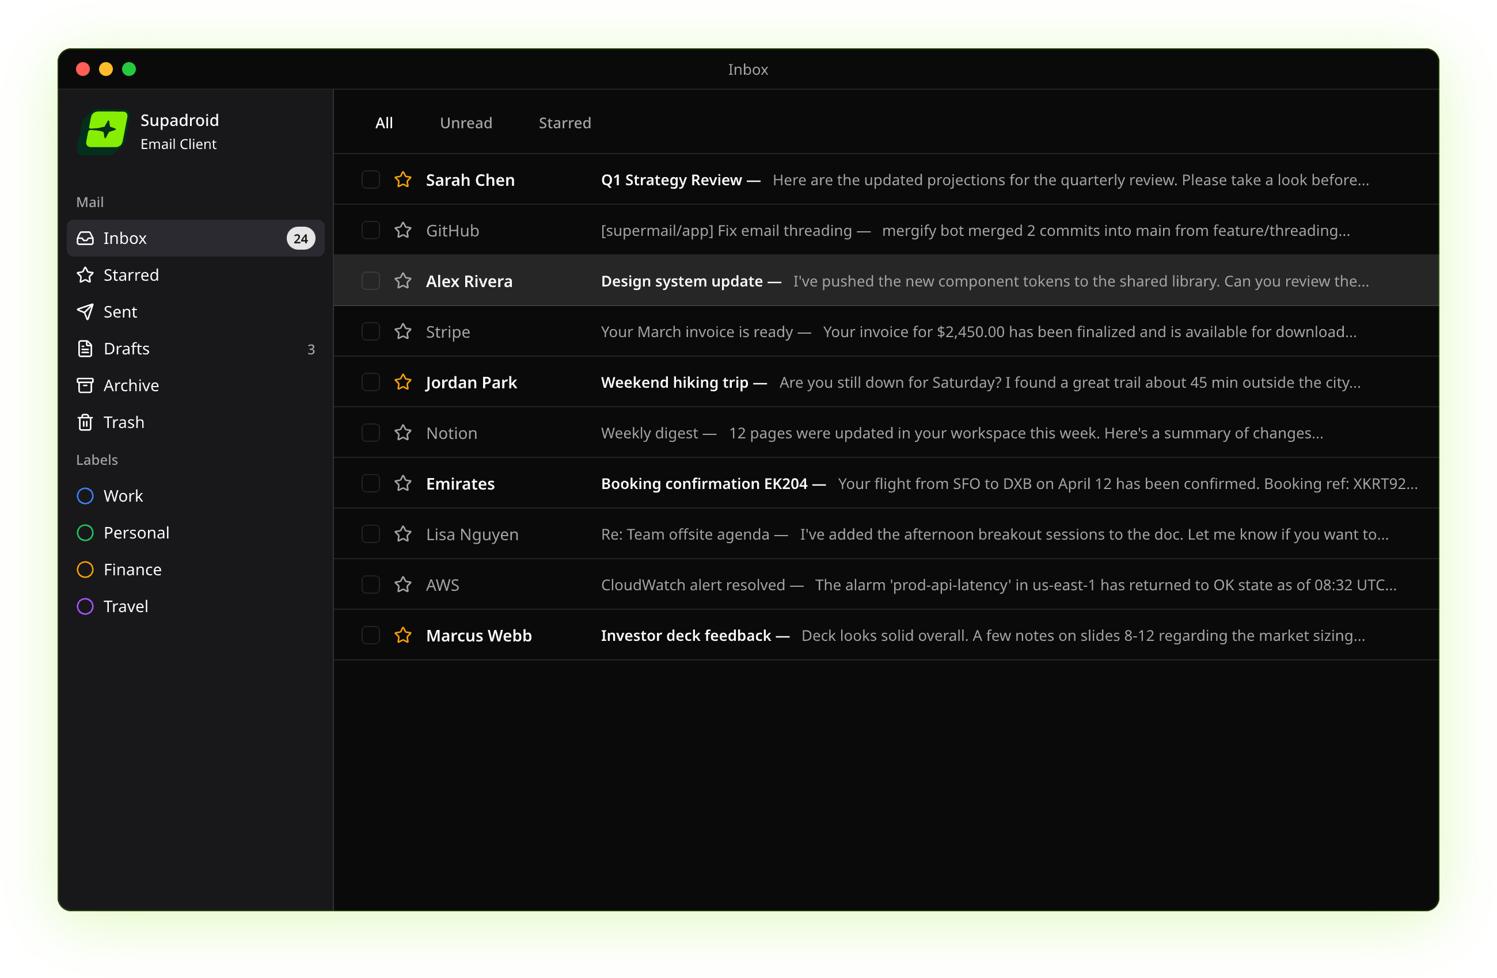Image resolution: width=1497 pixels, height=978 pixels.
Task: Click the Trash can icon
Action: coord(86,422)
